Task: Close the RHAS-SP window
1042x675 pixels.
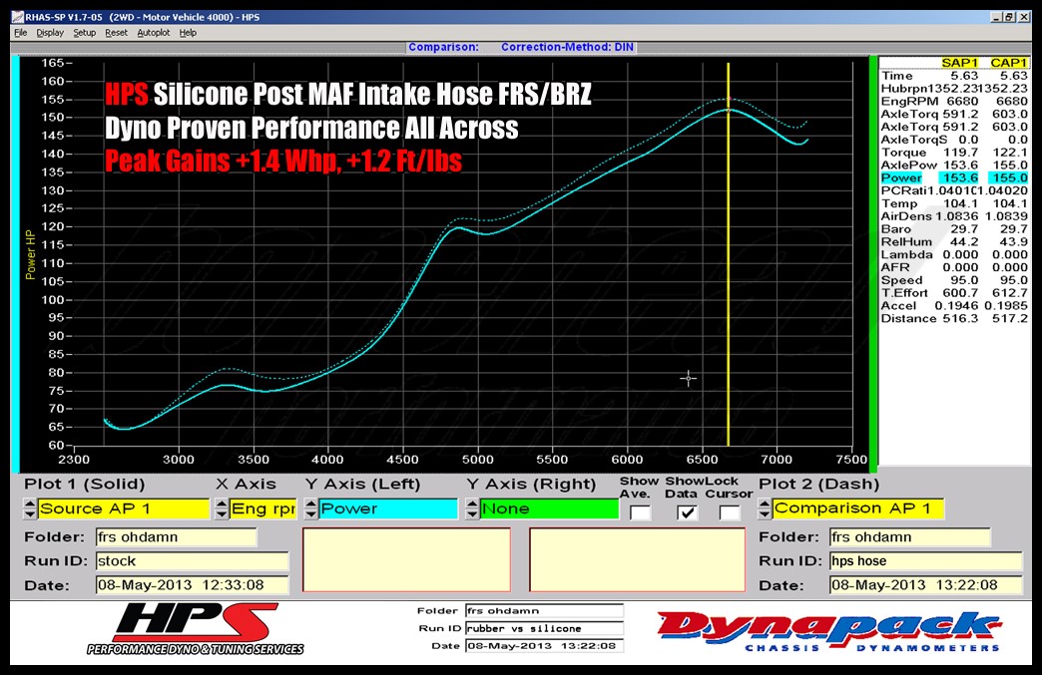Action: [1023, 17]
